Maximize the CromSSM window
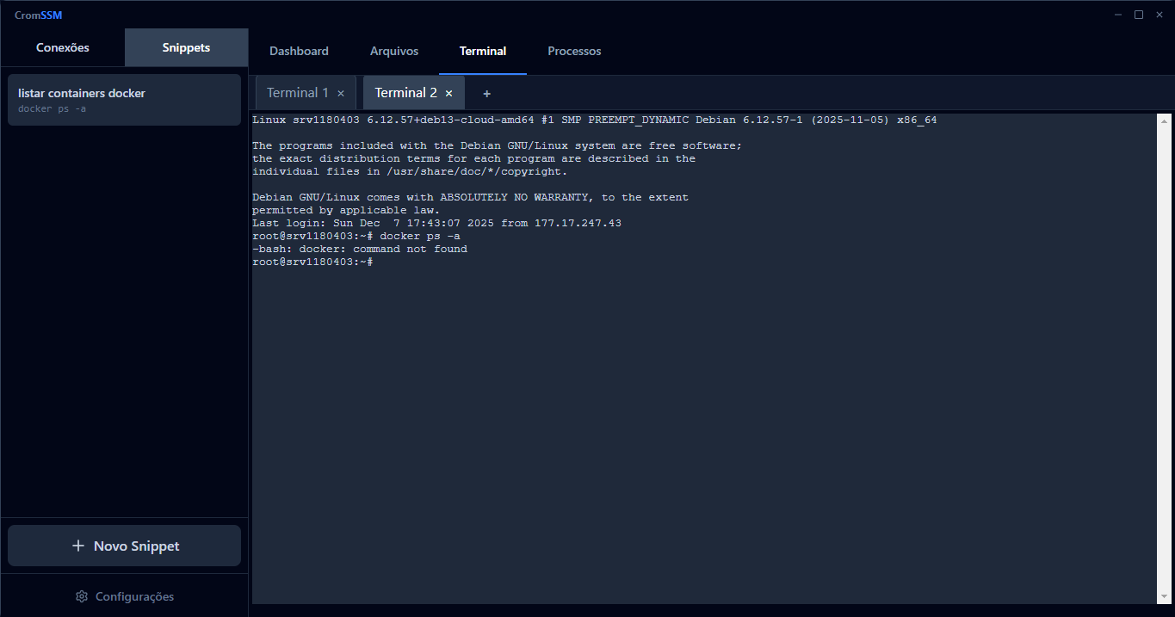Image resolution: width=1175 pixels, height=617 pixels. tap(1138, 15)
